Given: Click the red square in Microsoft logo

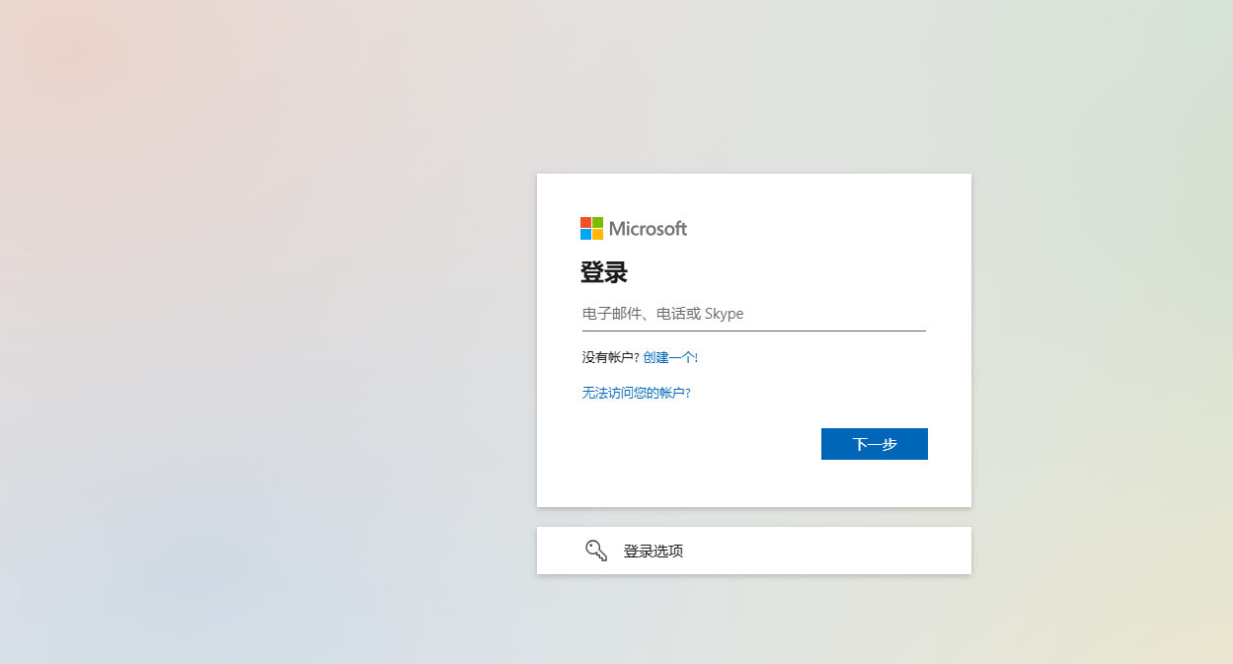Looking at the screenshot, I should click(x=585, y=223).
